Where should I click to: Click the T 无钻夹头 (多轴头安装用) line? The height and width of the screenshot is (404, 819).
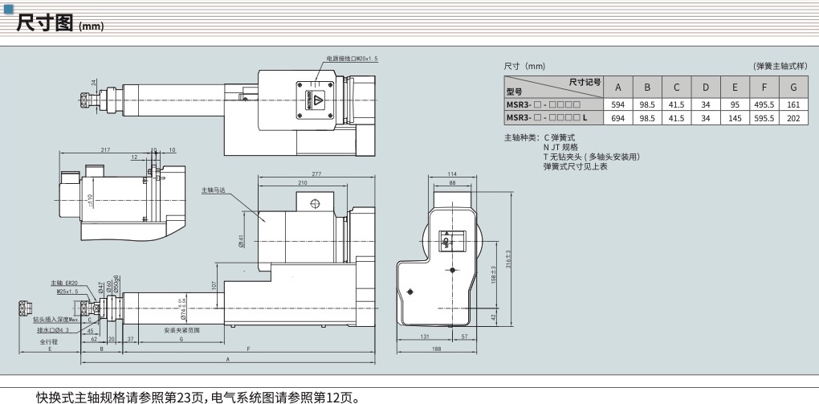[x=591, y=157]
